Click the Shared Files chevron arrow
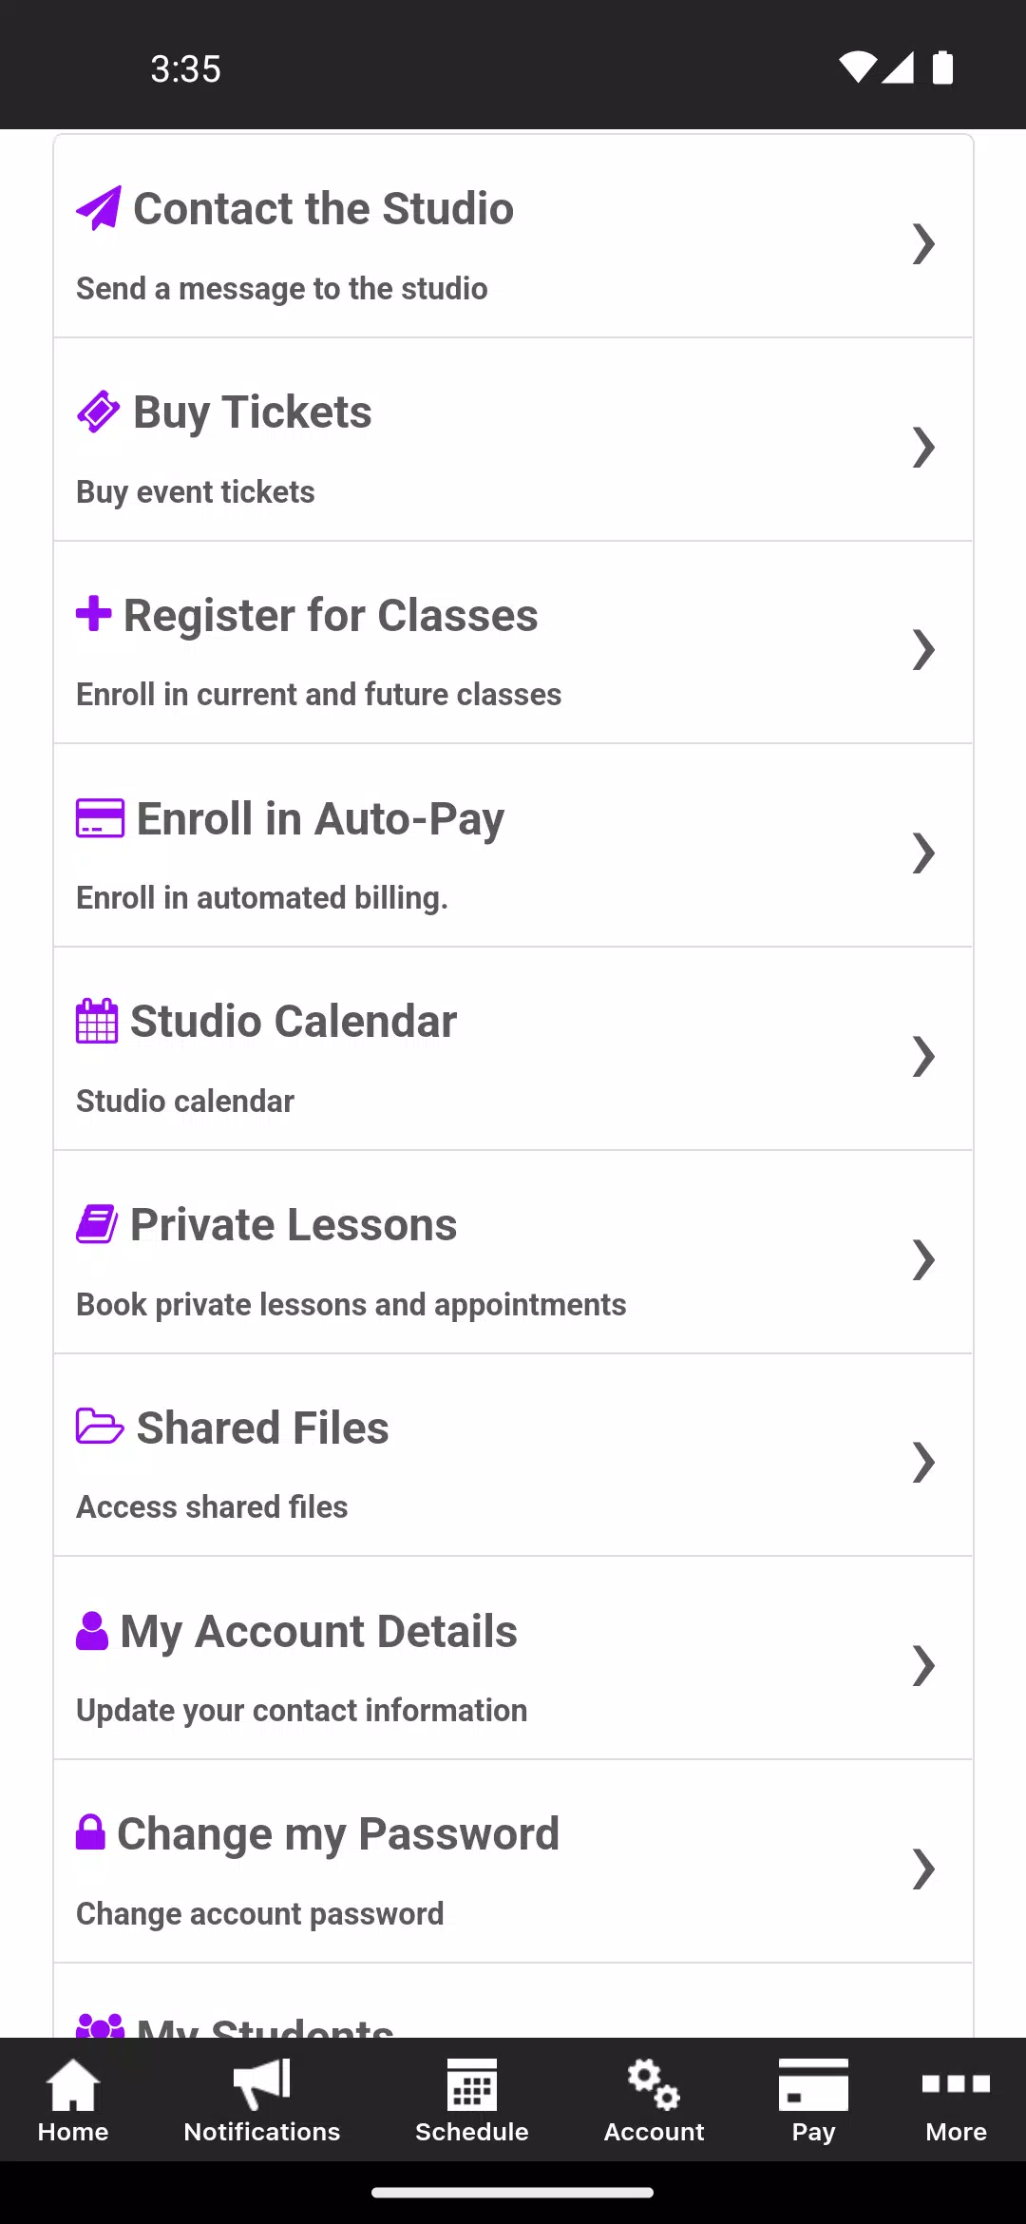The height and width of the screenshot is (2224, 1026). 923,1462
